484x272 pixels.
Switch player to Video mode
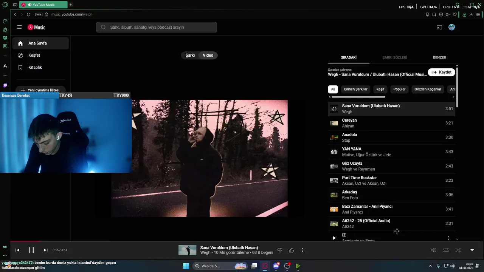click(x=208, y=55)
